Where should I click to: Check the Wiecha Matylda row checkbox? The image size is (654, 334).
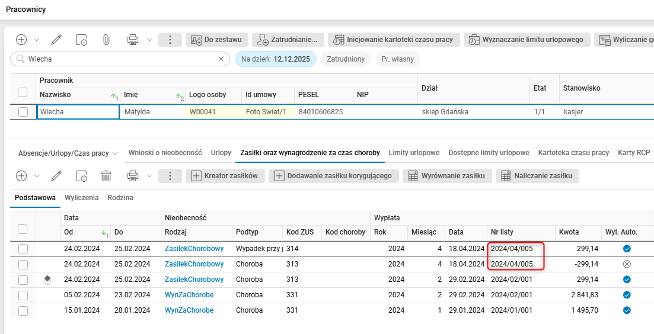coord(23,111)
